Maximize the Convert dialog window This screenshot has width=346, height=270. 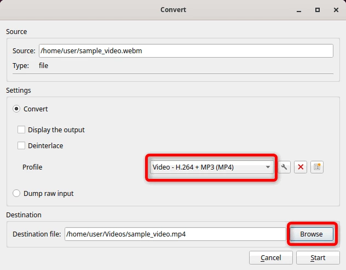coord(318,10)
